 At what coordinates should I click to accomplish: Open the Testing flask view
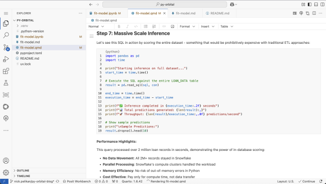tap(6, 83)
